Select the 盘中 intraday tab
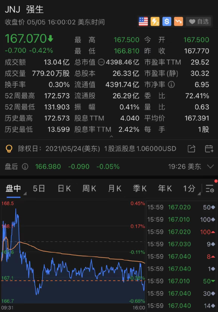This screenshot has height=312, width=218. 13,188
